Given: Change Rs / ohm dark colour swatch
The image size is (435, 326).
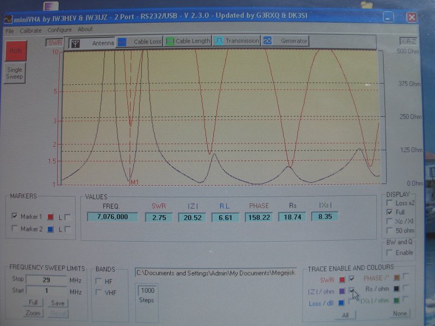Looking at the screenshot, I should [x=396, y=289].
